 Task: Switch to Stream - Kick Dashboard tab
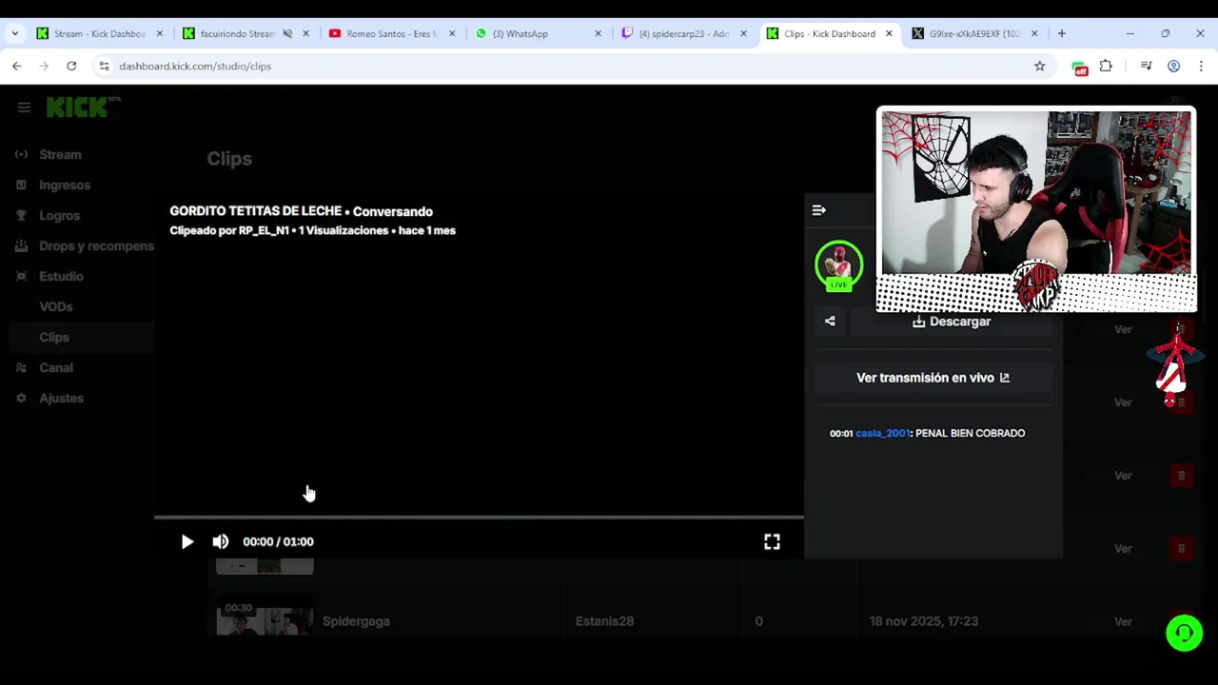tap(99, 33)
